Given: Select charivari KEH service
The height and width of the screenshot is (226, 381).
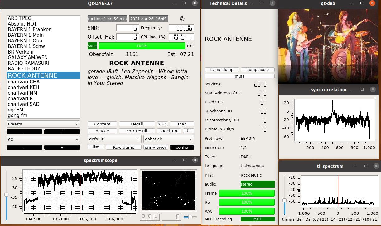Looking at the screenshot, I should (x=43, y=87).
